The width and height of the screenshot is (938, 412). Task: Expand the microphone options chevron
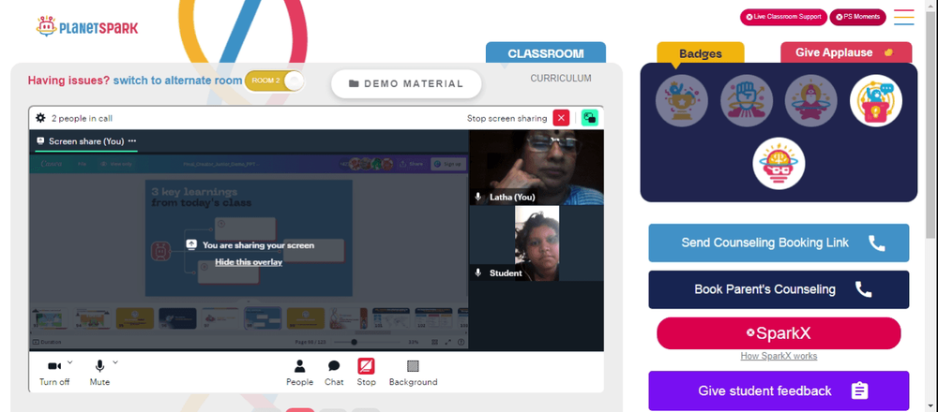pos(114,361)
